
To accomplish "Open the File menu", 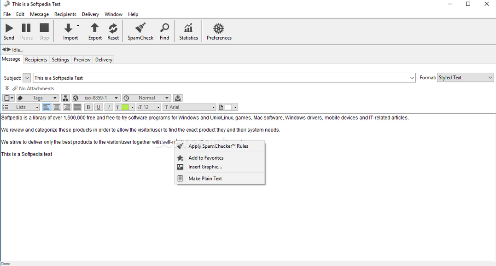I will (x=6, y=14).
